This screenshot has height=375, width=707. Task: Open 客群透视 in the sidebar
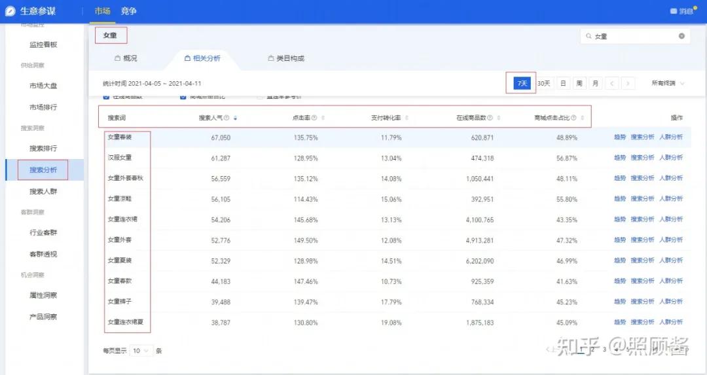point(43,254)
